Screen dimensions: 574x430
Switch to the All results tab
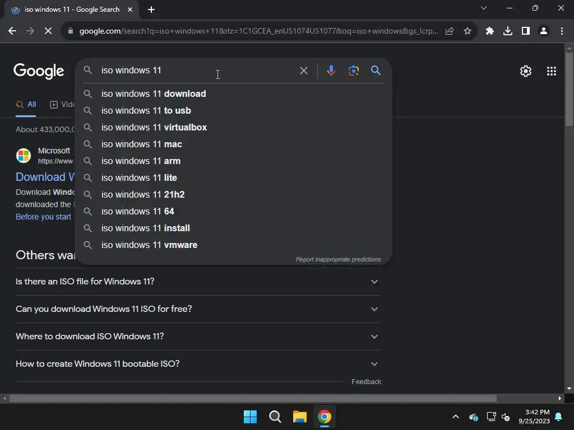tap(26, 105)
